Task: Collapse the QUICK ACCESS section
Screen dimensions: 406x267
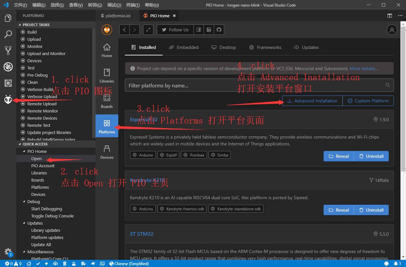Action: pos(56,144)
